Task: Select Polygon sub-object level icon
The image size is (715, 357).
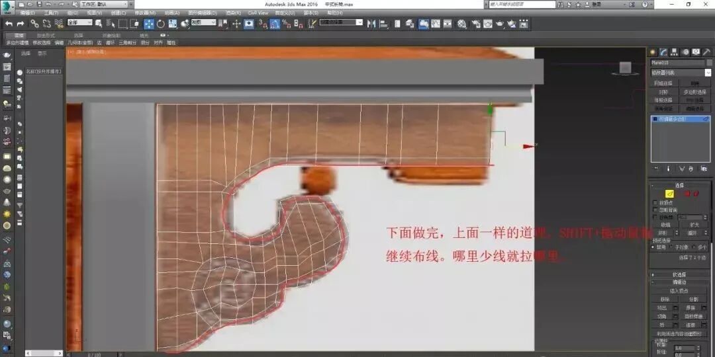Action: (687, 194)
